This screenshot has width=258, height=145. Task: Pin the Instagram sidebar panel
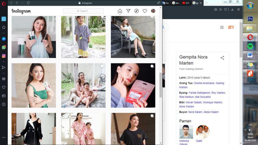pyautogui.click(x=158, y=3)
